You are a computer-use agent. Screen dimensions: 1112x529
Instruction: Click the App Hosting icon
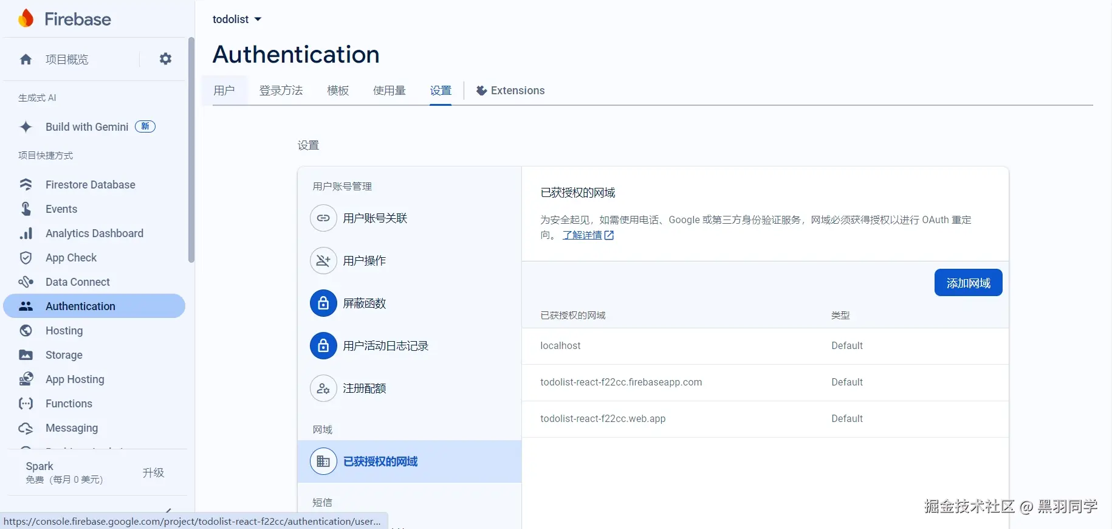(x=26, y=379)
